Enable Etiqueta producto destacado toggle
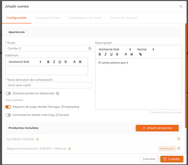Viewport: 188px width, 165px height. [8, 94]
